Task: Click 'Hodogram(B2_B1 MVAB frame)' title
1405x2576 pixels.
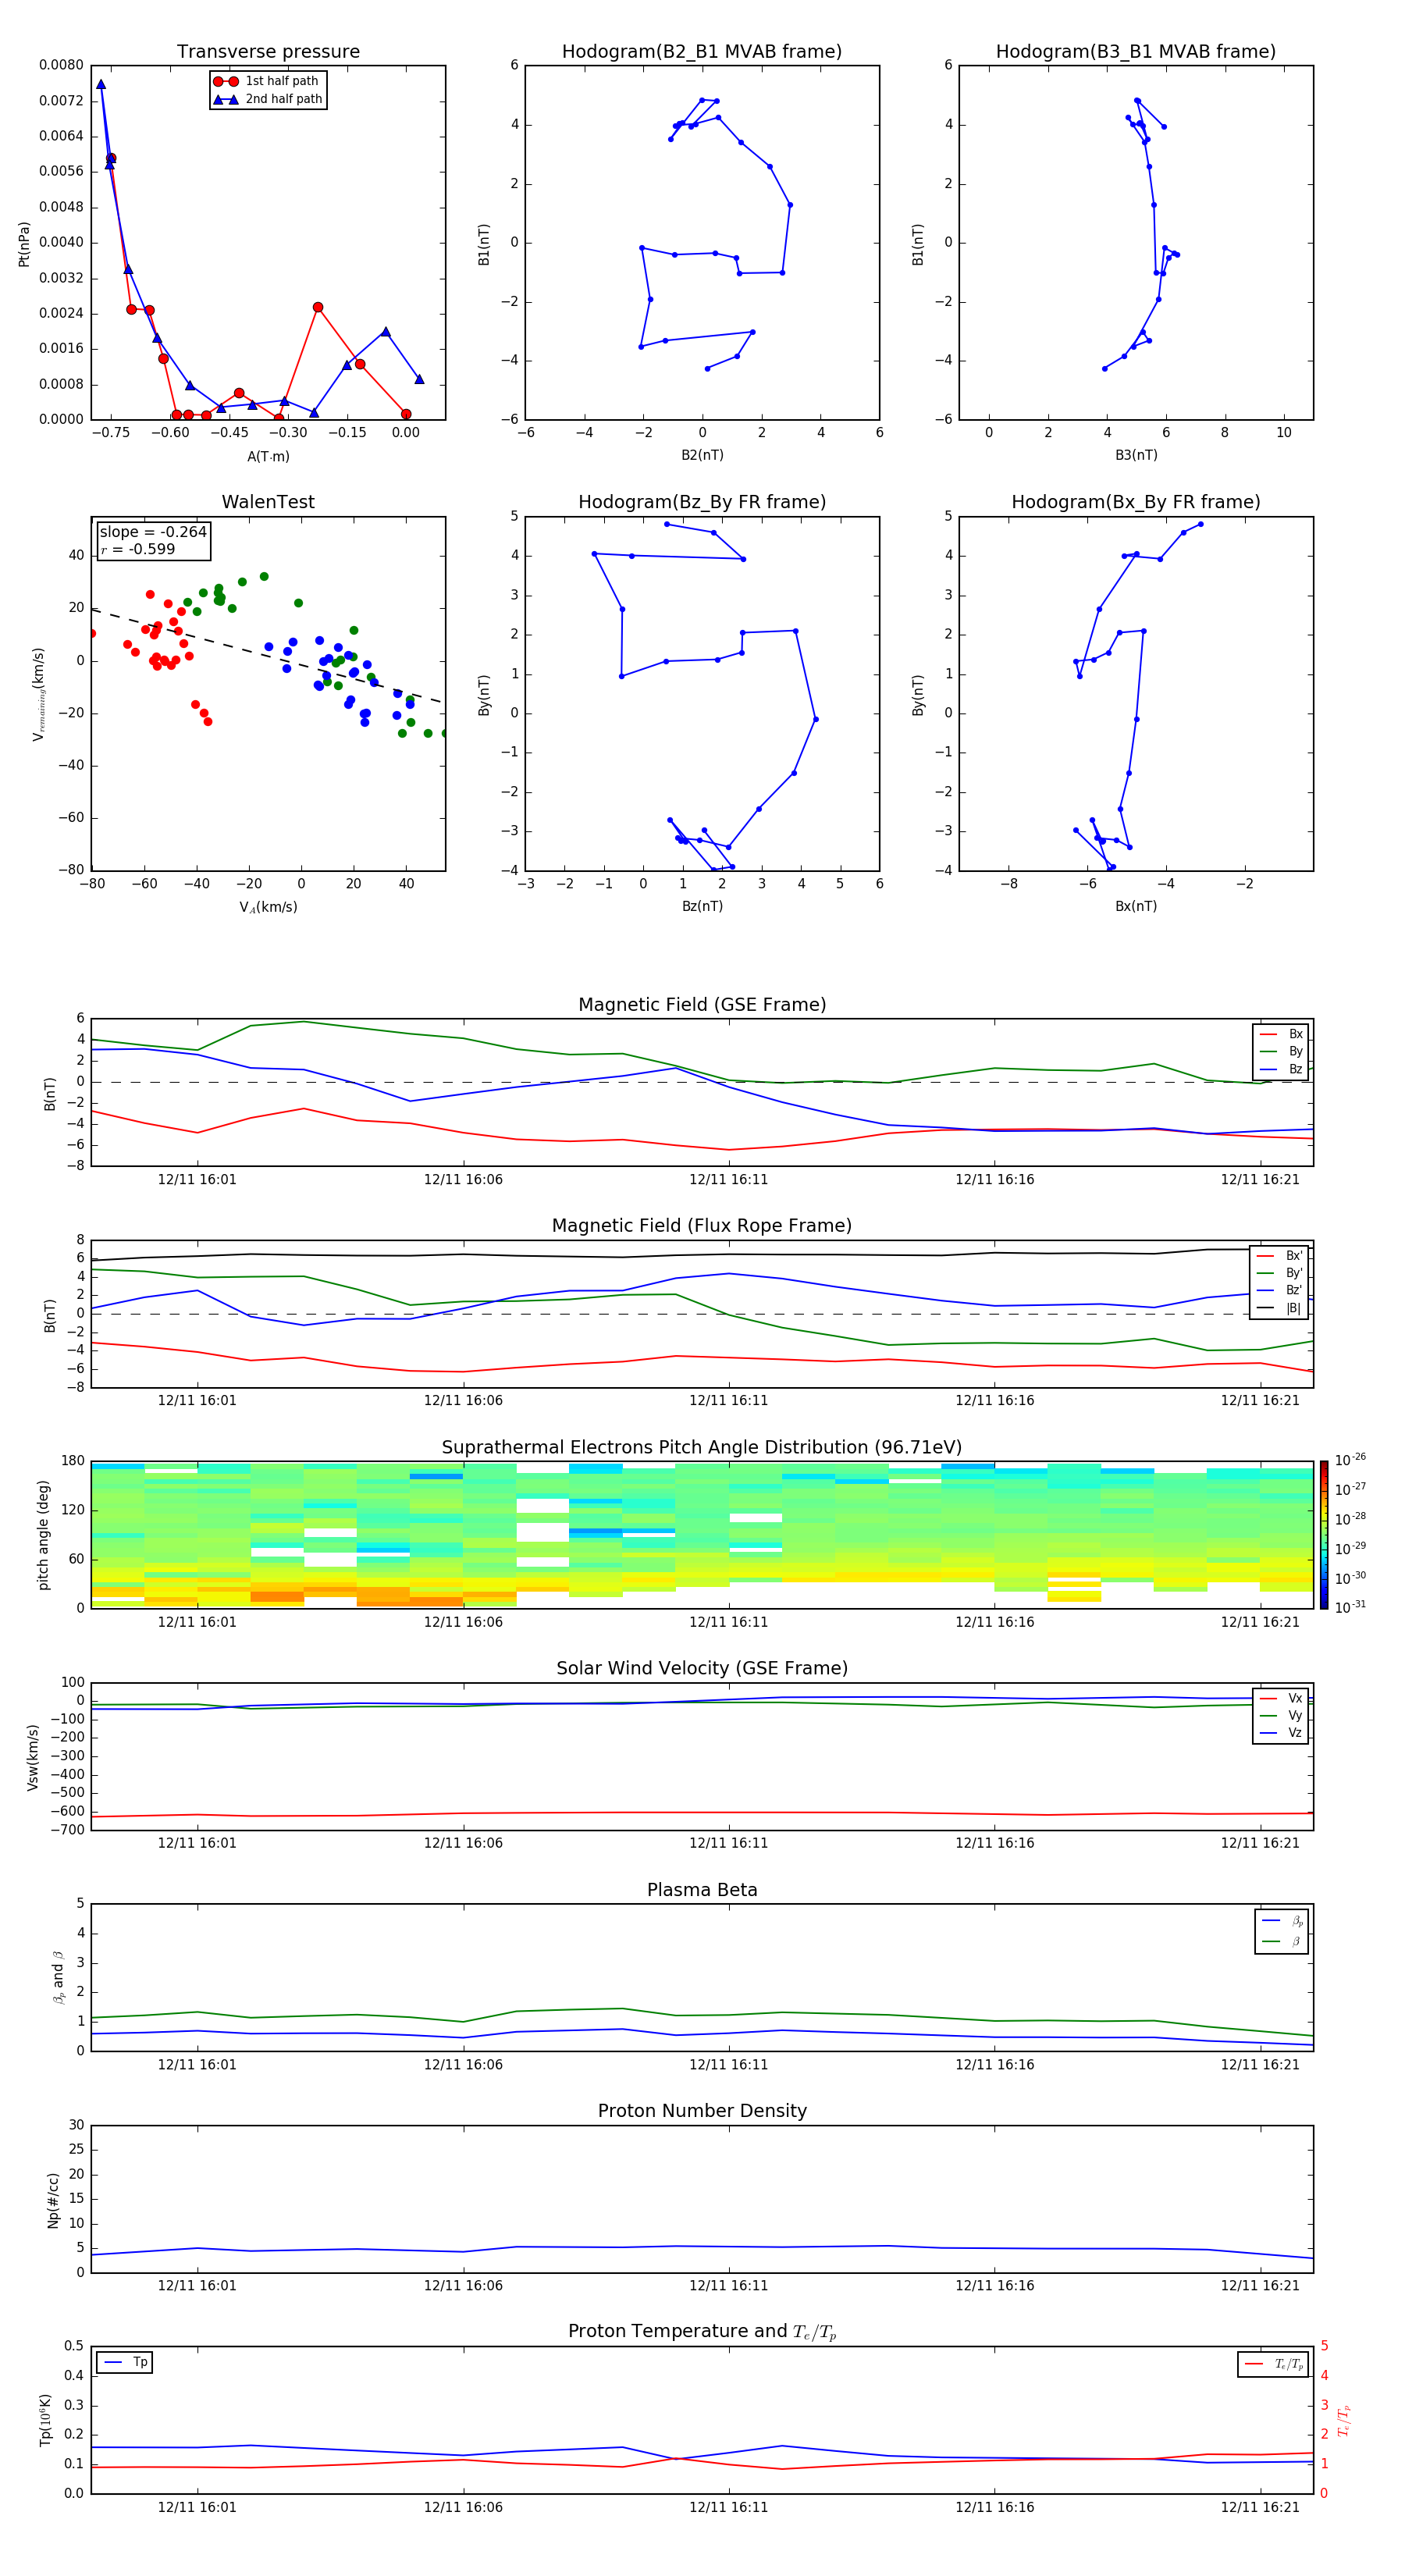Action: pos(702,52)
